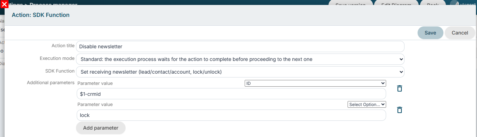Click the partially hidden Edit Diagram button
Viewport: 477px width, 137px height.
coord(396,3)
